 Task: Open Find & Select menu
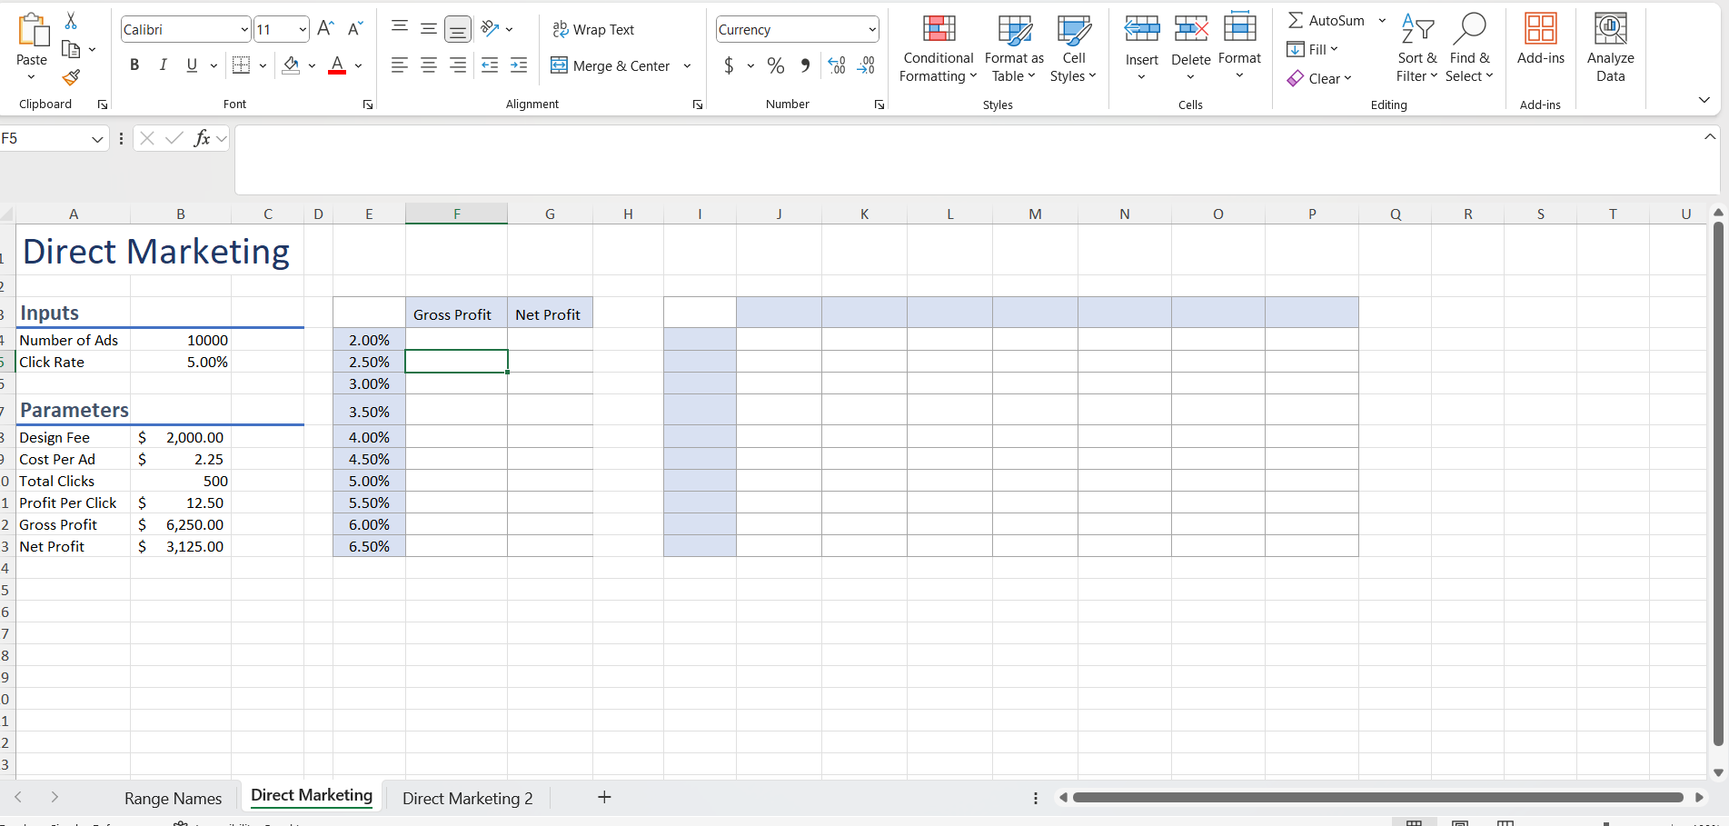point(1469,49)
